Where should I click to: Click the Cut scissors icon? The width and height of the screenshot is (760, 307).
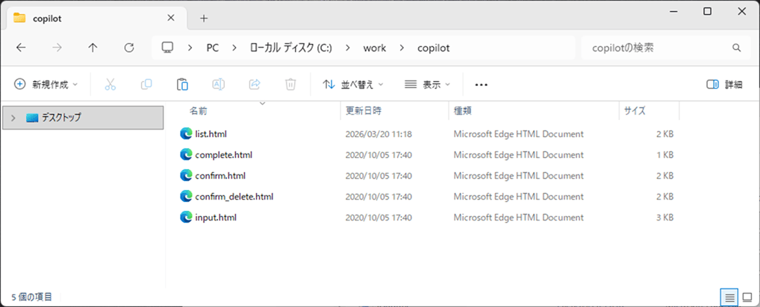coord(110,85)
